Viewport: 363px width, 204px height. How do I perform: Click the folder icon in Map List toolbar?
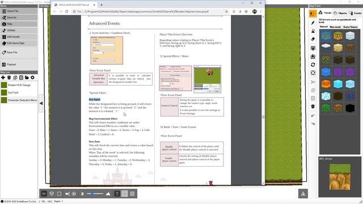coord(27,78)
